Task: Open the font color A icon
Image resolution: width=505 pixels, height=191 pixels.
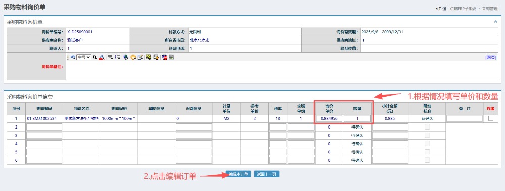Action: tap(102, 57)
